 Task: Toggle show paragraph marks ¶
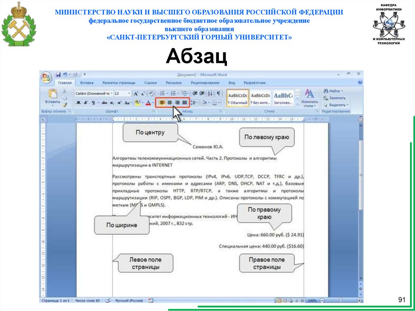click(218, 94)
